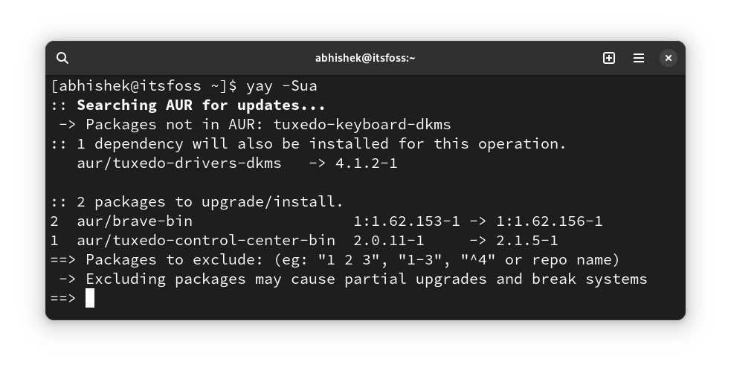Click tuxedo-keyboard-dkms package name
The height and width of the screenshot is (370, 731).
pos(362,124)
